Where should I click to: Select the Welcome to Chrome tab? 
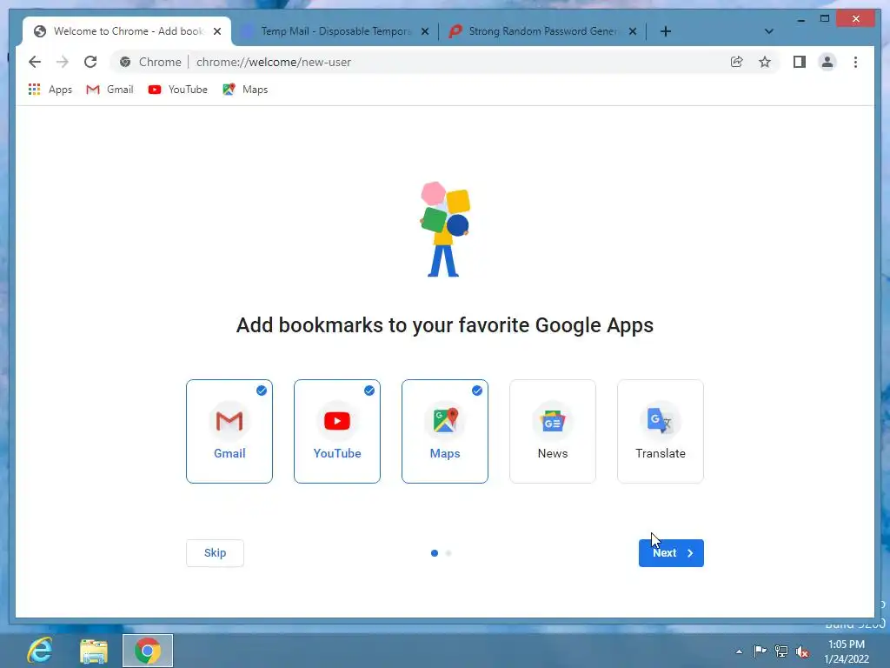coord(128,31)
